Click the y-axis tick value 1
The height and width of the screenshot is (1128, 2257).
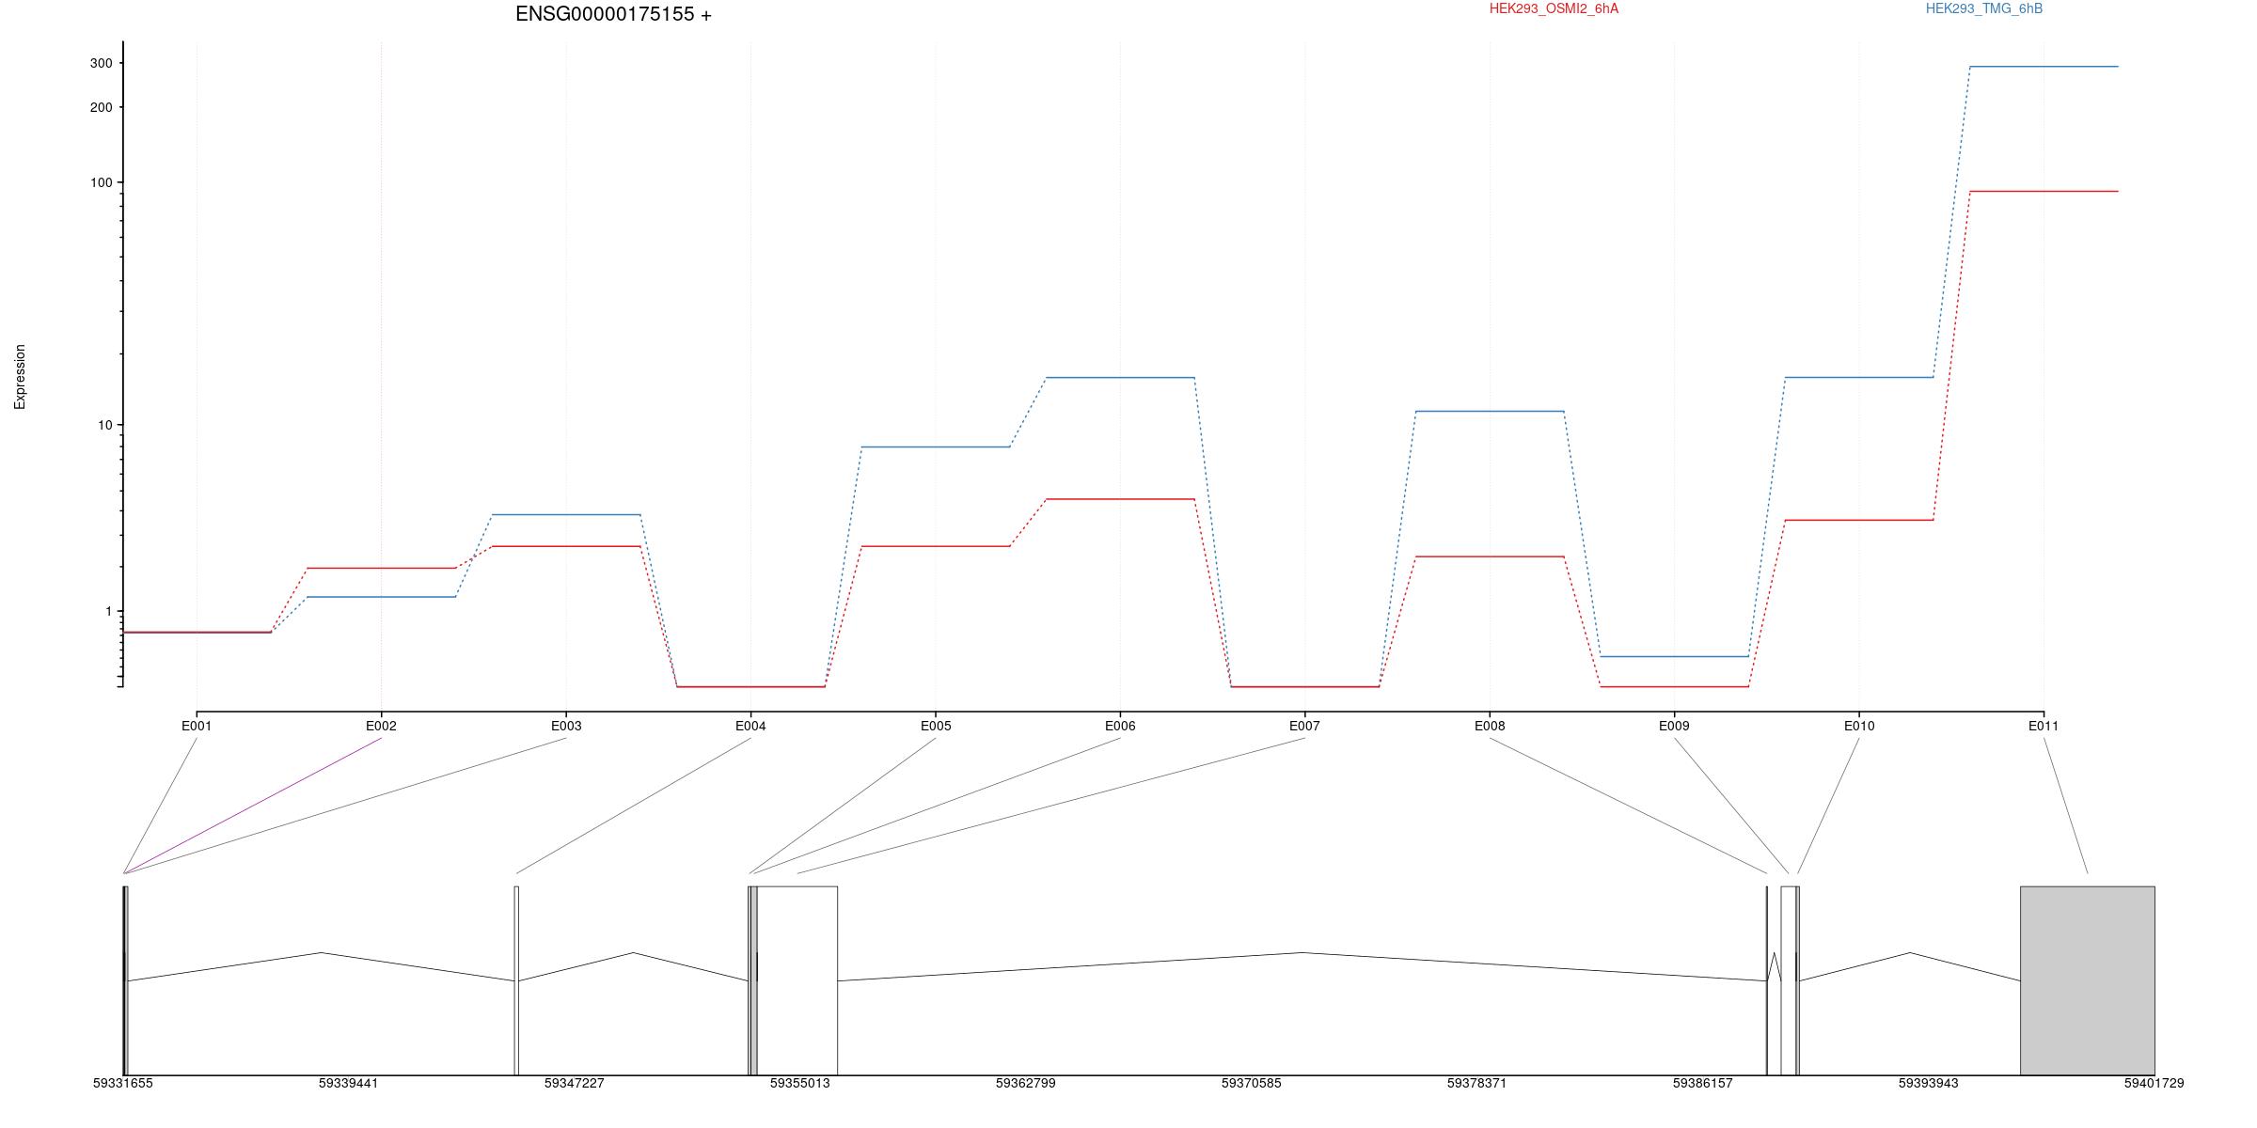click(x=108, y=611)
